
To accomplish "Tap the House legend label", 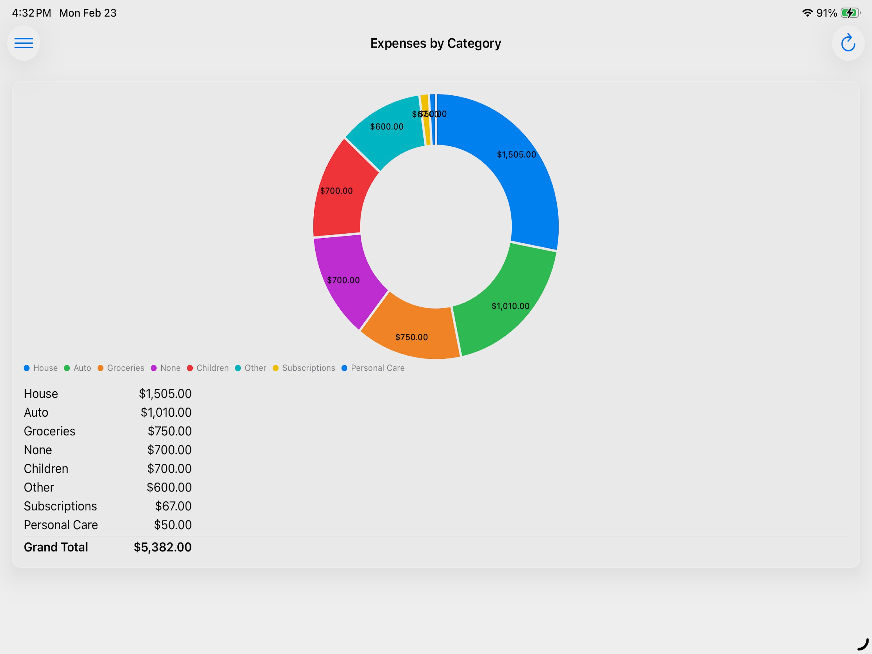I will coord(45,368).
